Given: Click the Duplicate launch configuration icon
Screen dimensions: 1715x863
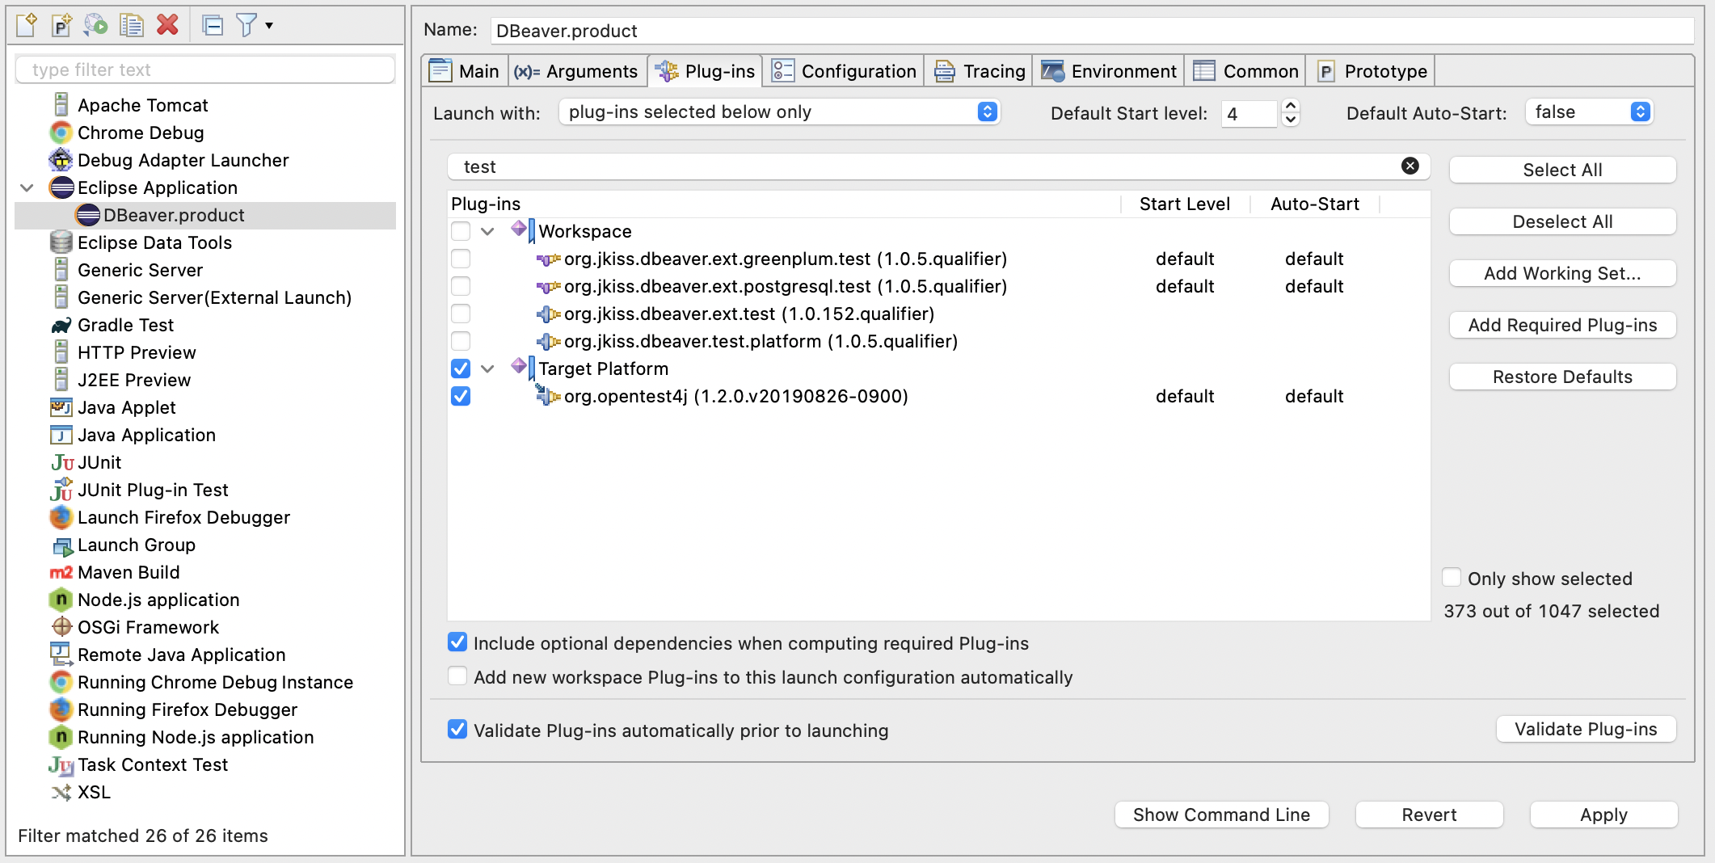Looking at the screenshot, I should point(131,25).
